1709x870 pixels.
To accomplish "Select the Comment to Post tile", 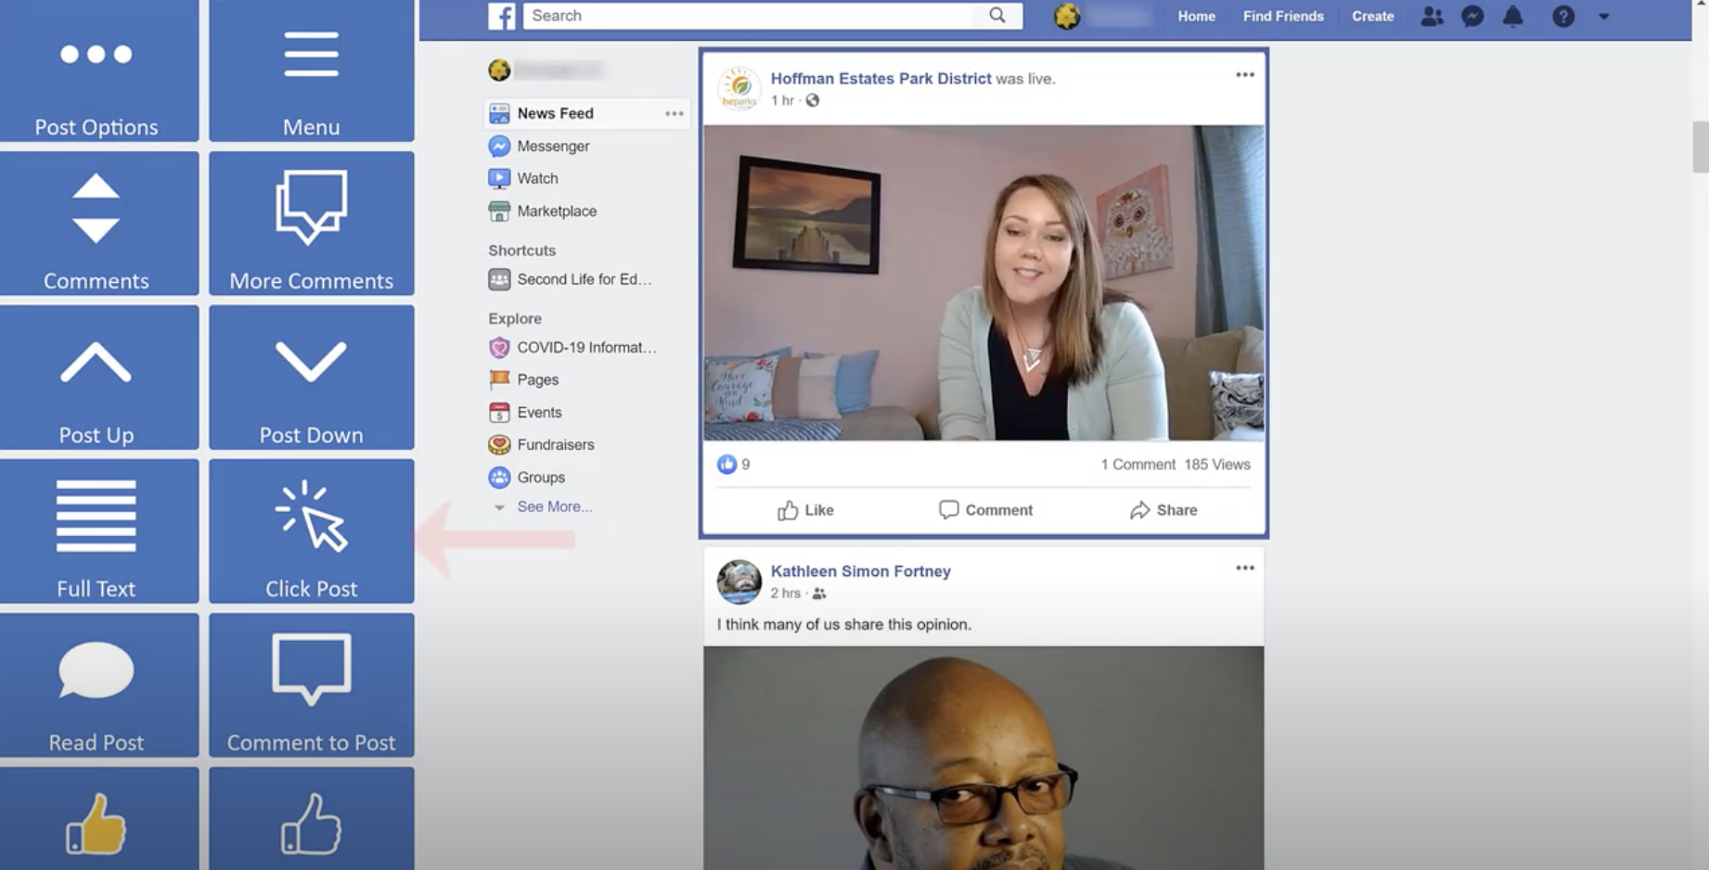I will click(x=312, y=685).
